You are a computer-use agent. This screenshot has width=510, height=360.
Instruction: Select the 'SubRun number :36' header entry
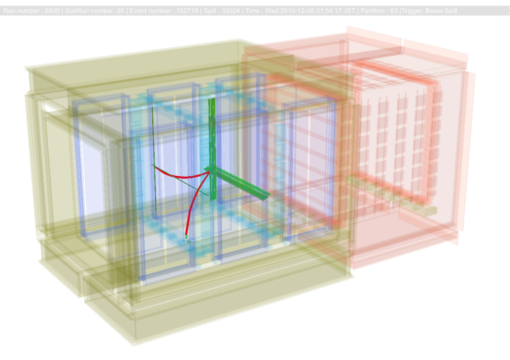[x=94, y=11]
